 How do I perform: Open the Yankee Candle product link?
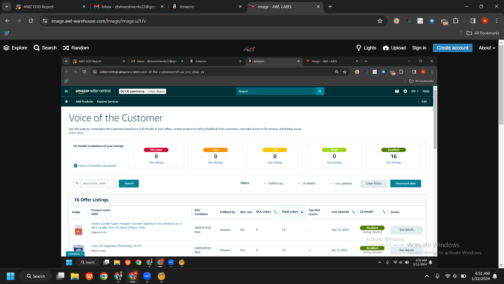click(x=137, y=226)
